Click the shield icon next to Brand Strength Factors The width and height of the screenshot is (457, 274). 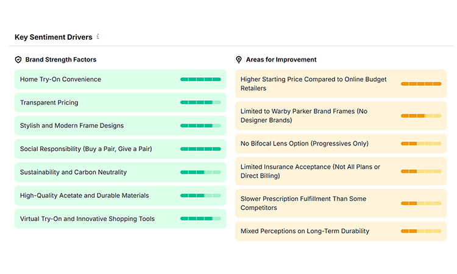coord(18,60)
